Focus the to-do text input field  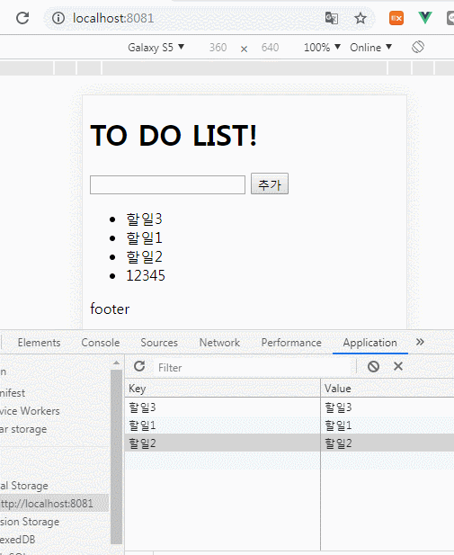[x=167, y=184]
